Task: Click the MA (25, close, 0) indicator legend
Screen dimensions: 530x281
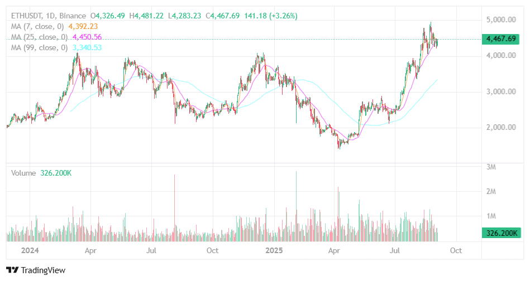Action: click(39, 37)
